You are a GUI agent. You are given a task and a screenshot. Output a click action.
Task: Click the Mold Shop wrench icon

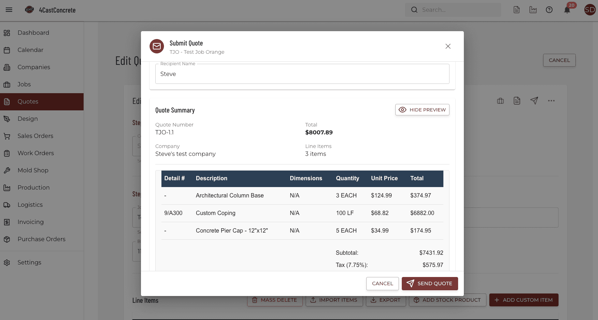(7, 171)
